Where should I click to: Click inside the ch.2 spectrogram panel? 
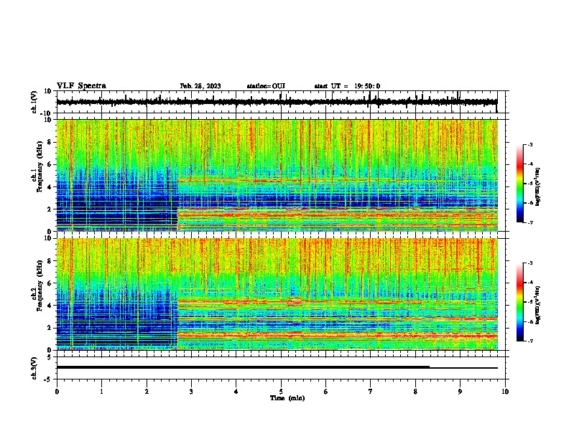tap(277, 294)
